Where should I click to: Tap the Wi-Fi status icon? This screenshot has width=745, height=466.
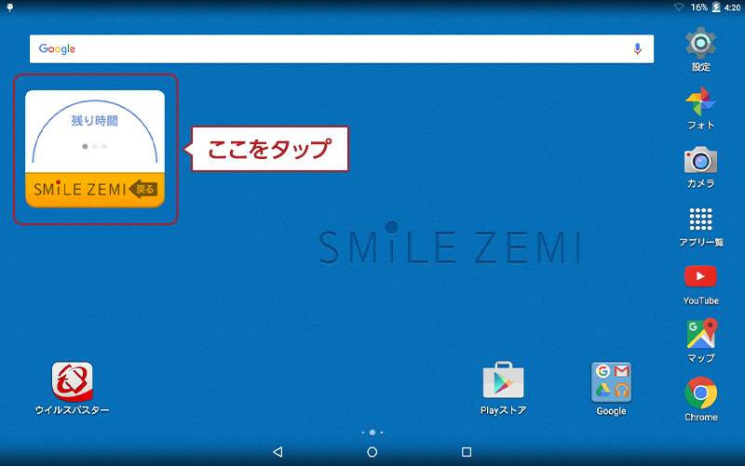679,7
